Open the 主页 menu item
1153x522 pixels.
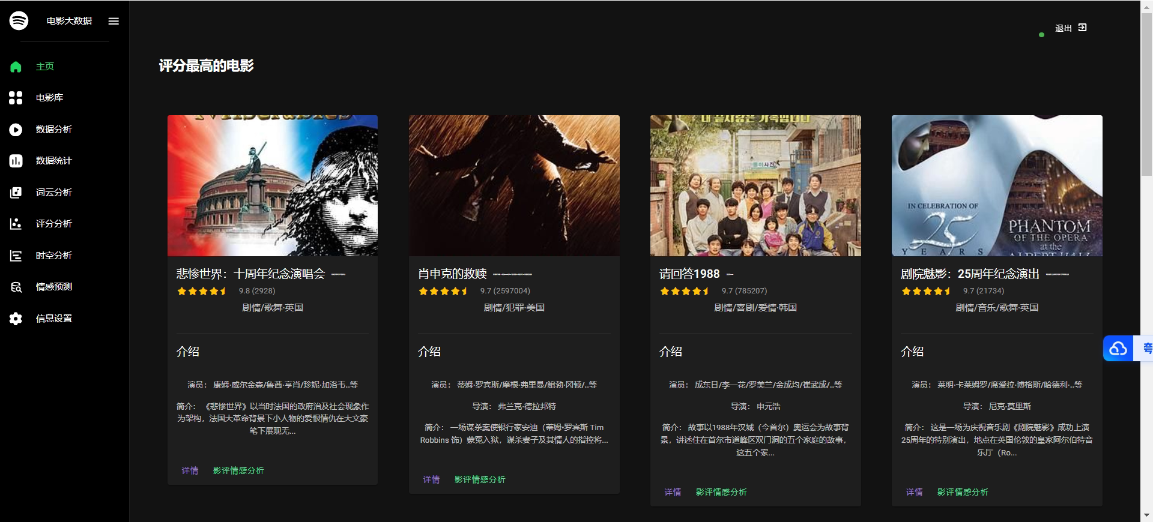coord(45,67)
